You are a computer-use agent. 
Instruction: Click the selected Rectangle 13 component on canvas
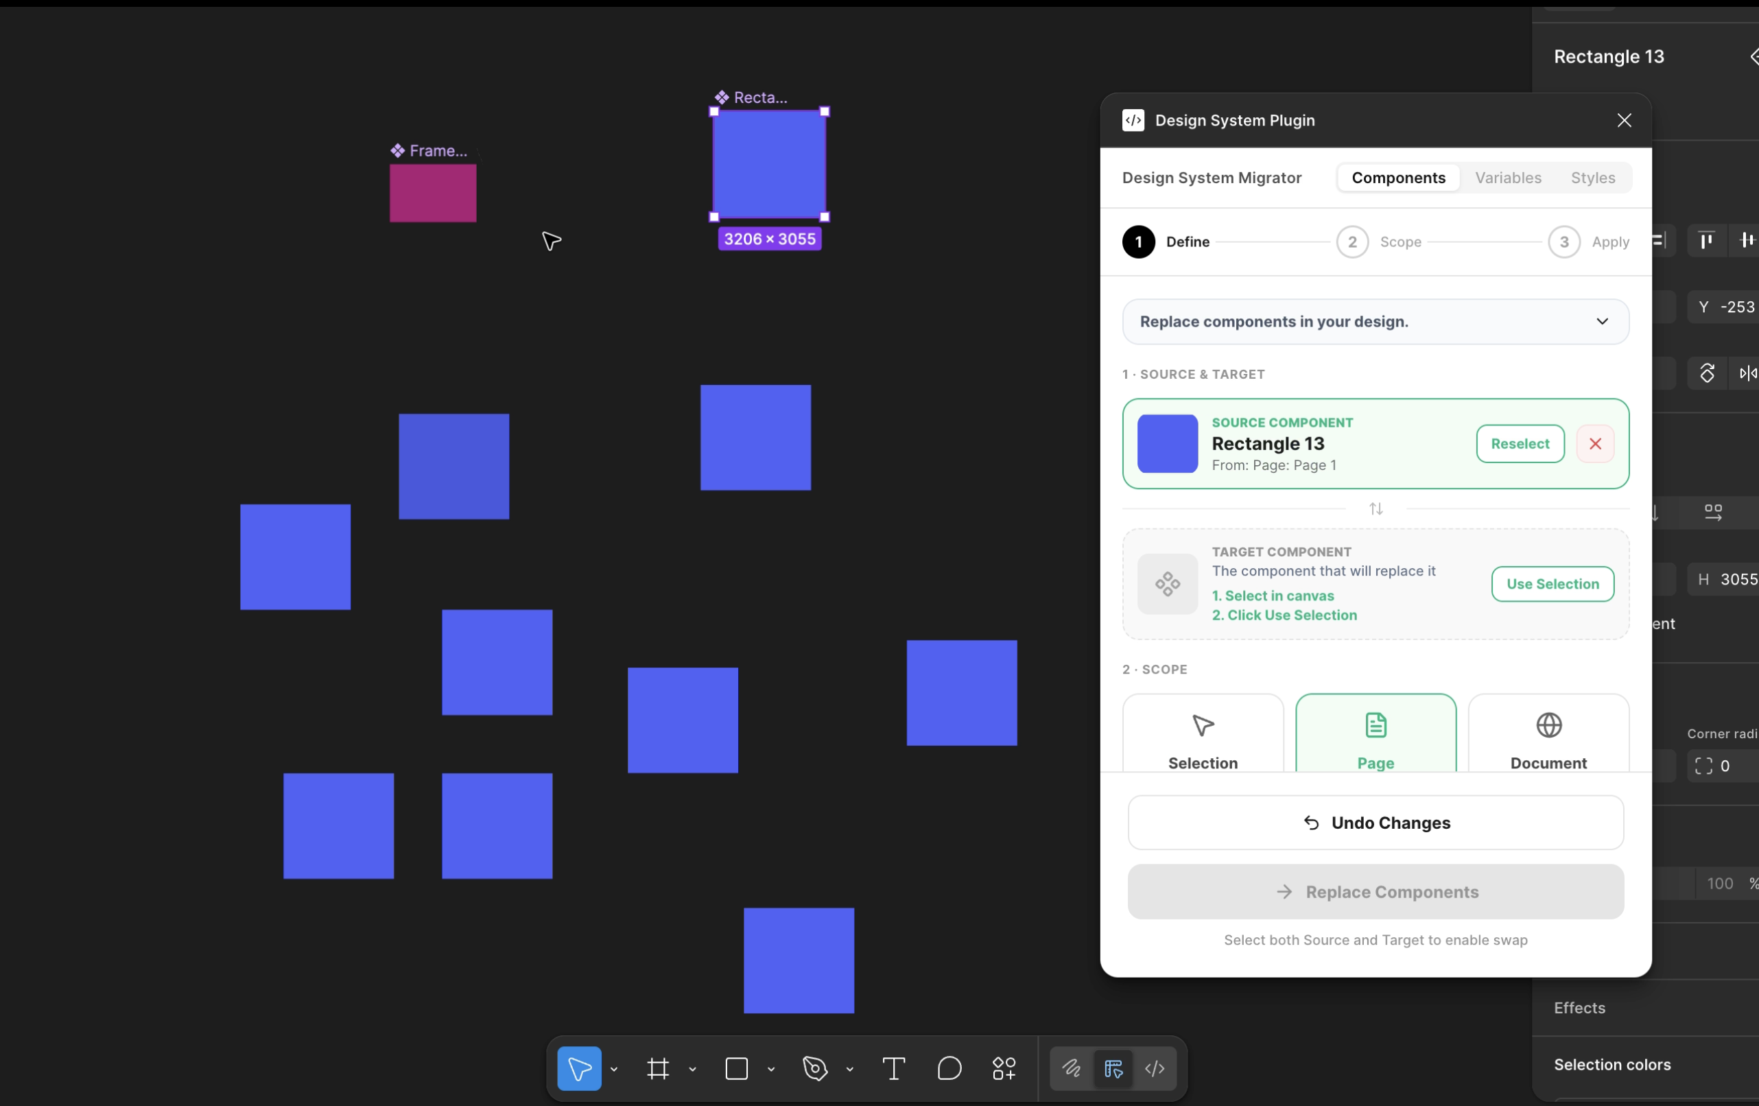(768, 163)
